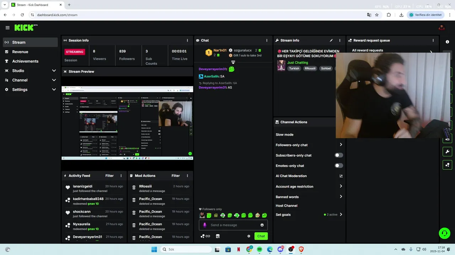Select Revenue in the left sidebar
This screenshot has height=255, width=455.
pos(30,52)
